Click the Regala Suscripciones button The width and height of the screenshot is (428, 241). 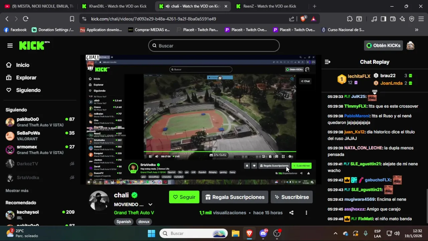(235, 197)
